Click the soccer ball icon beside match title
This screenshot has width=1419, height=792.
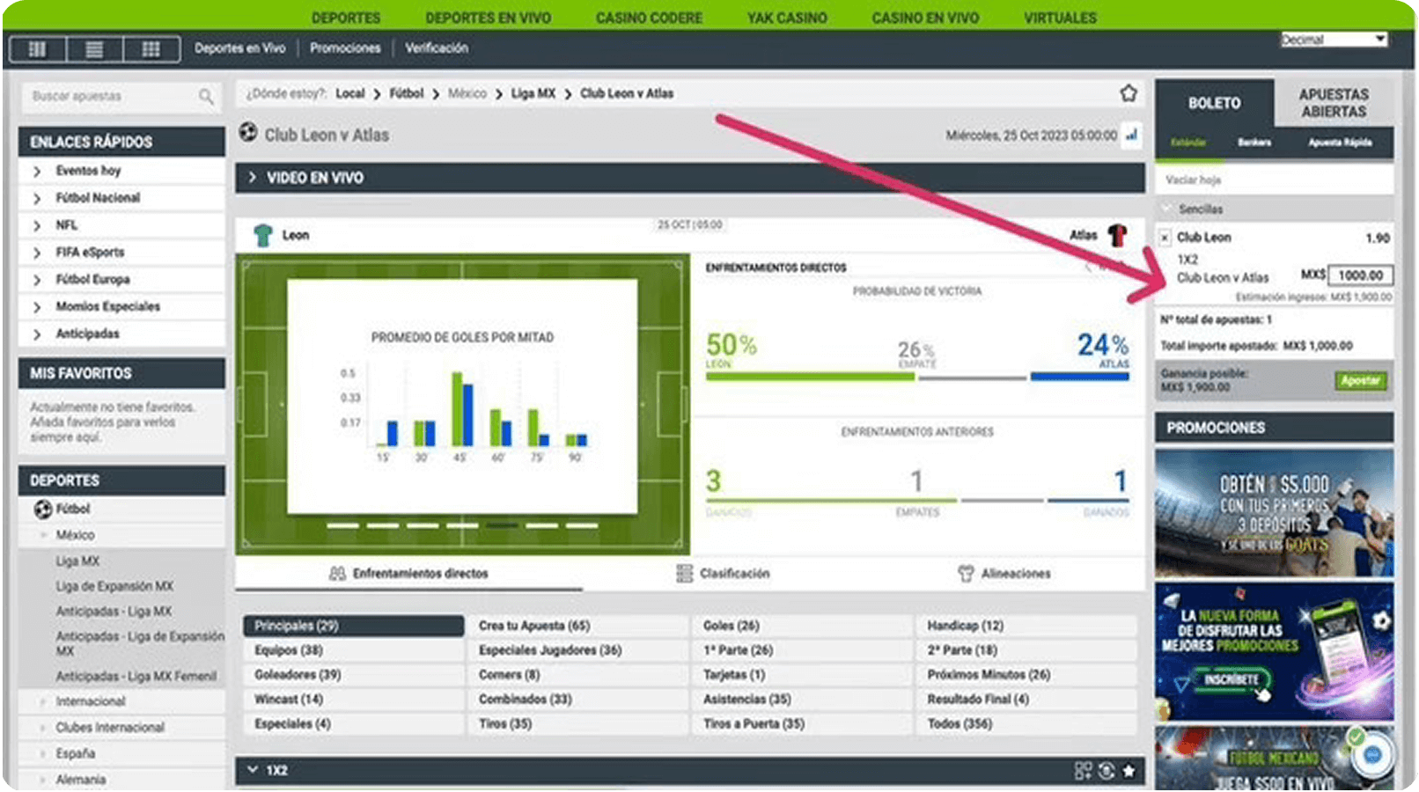248,133
